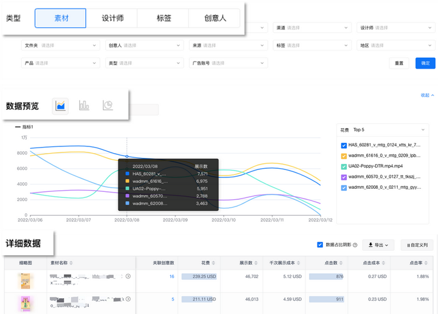Open the 类型 filter dropdown
438x314 pixels.
[144, 63]
